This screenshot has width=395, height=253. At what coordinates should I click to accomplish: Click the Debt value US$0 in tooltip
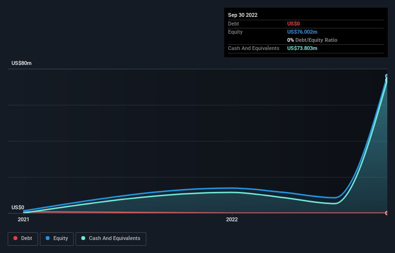(x=293, y=24)
